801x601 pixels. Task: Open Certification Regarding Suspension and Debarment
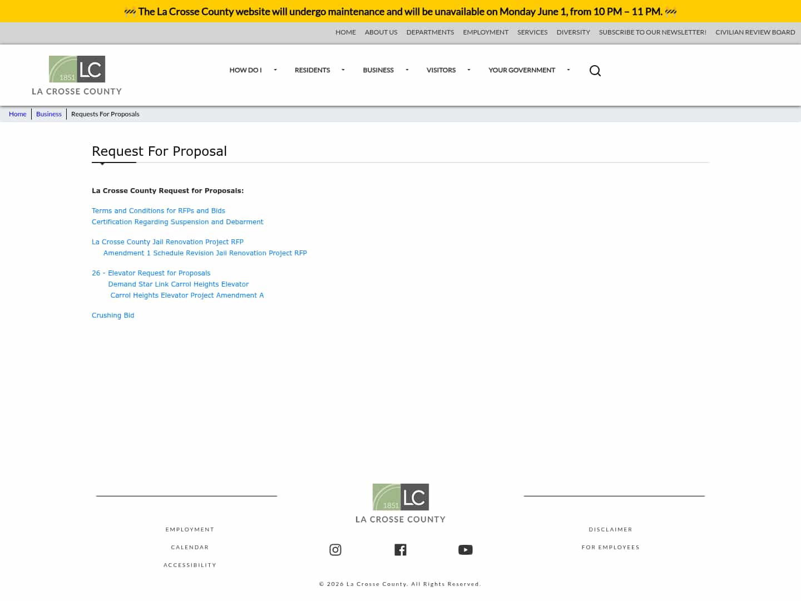point(177,222)
